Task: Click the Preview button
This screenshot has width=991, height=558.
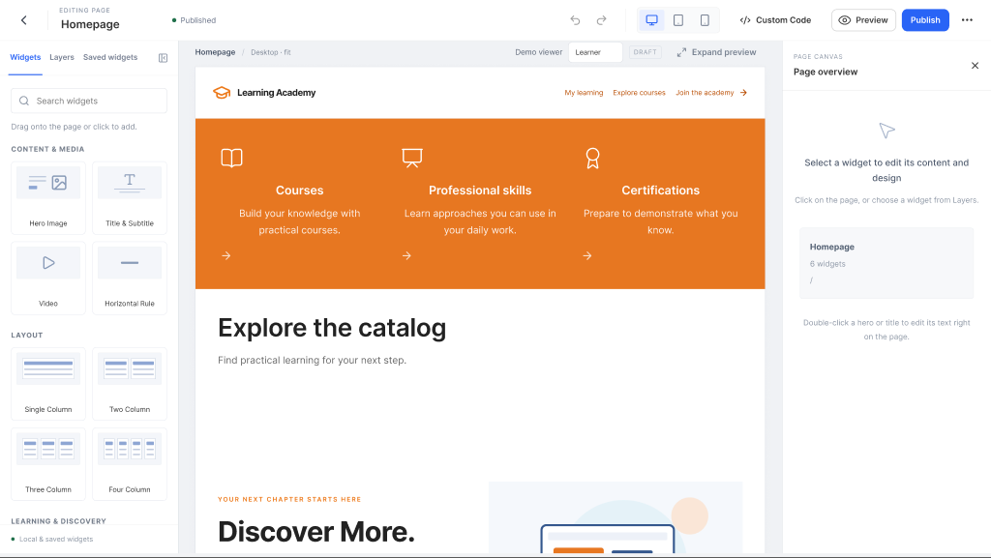Action: click(x=863, y=20)
